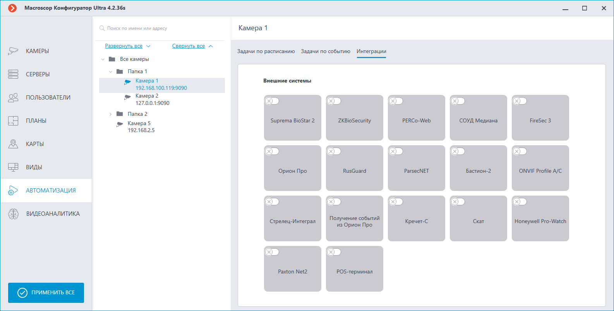Screen dimensions: 614x311
Task: Enable the POS-терминал switch
Action: pos(334,252)
